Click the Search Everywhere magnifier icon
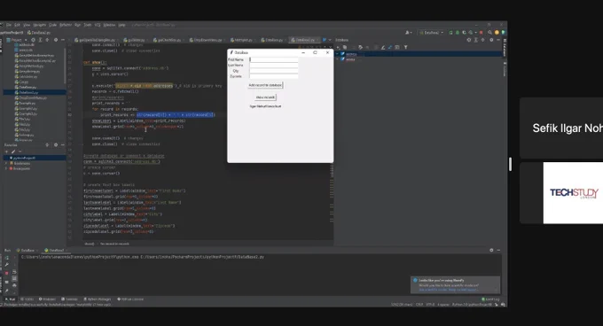Image resolution: width=603 pixels, height=326 pixels. (489, 33)
